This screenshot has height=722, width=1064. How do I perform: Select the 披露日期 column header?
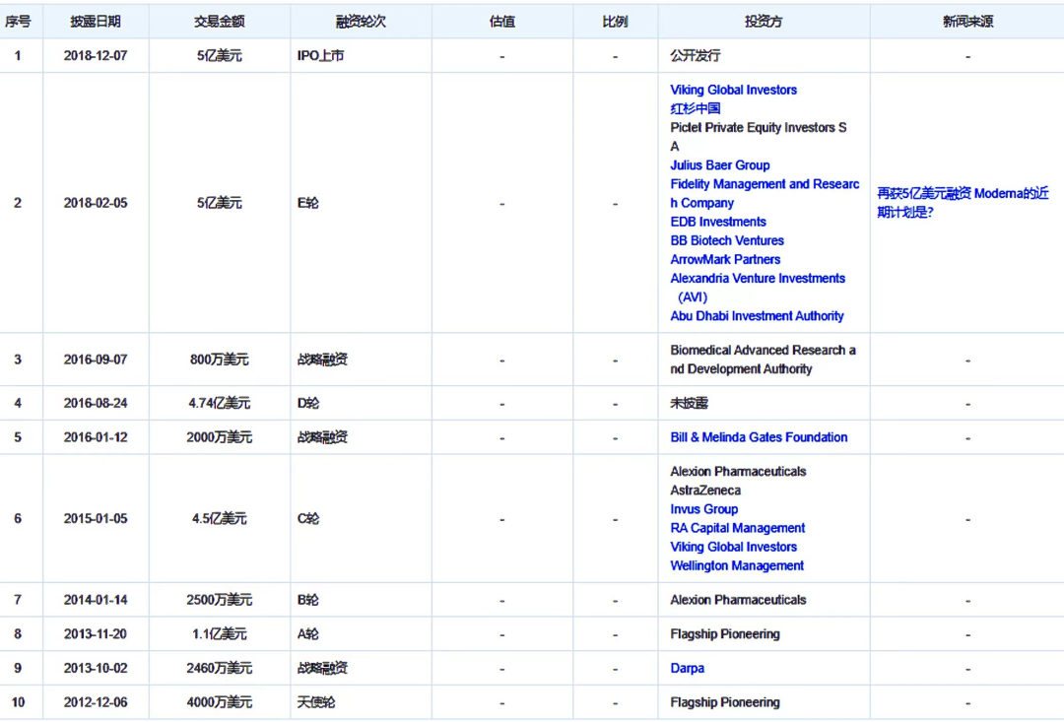click(96, 22)
